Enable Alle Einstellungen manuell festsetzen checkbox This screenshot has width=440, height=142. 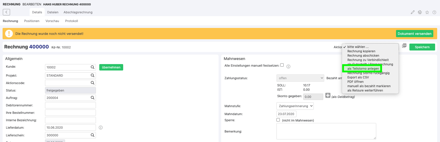[x=282, y=65]
